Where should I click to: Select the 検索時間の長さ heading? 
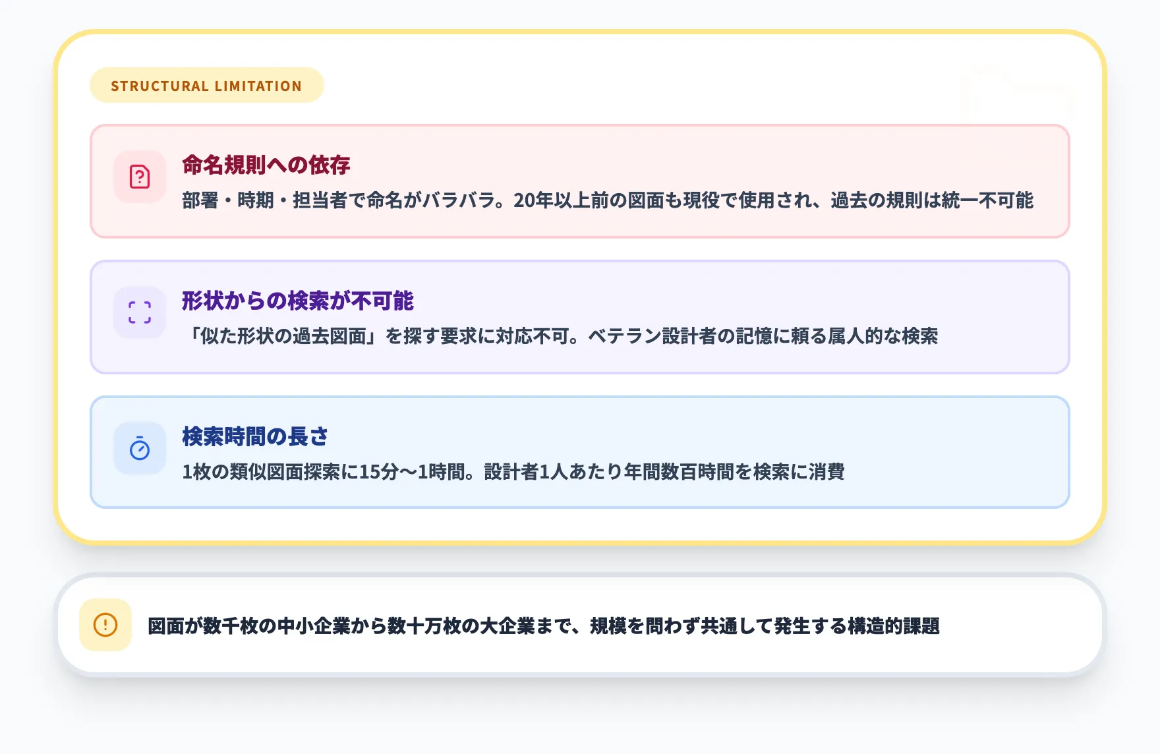[256, 436]
